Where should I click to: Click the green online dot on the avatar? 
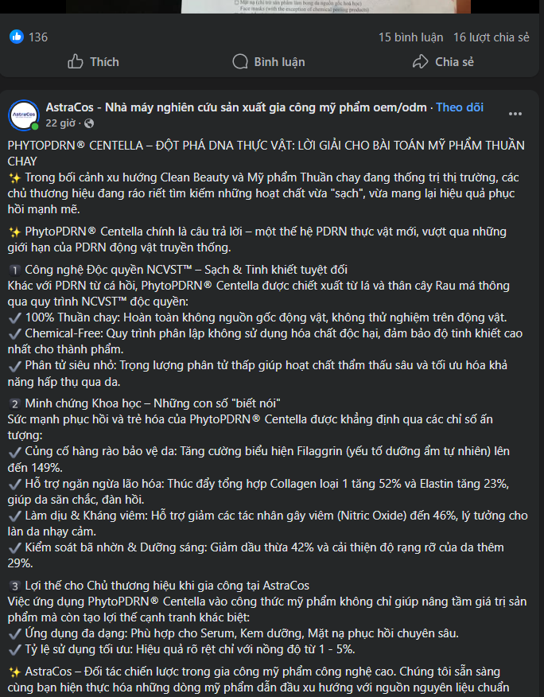point(35,127)
